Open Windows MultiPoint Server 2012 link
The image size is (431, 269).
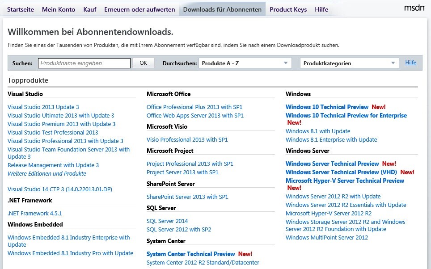pyautogui.click(x=327, y=238)
